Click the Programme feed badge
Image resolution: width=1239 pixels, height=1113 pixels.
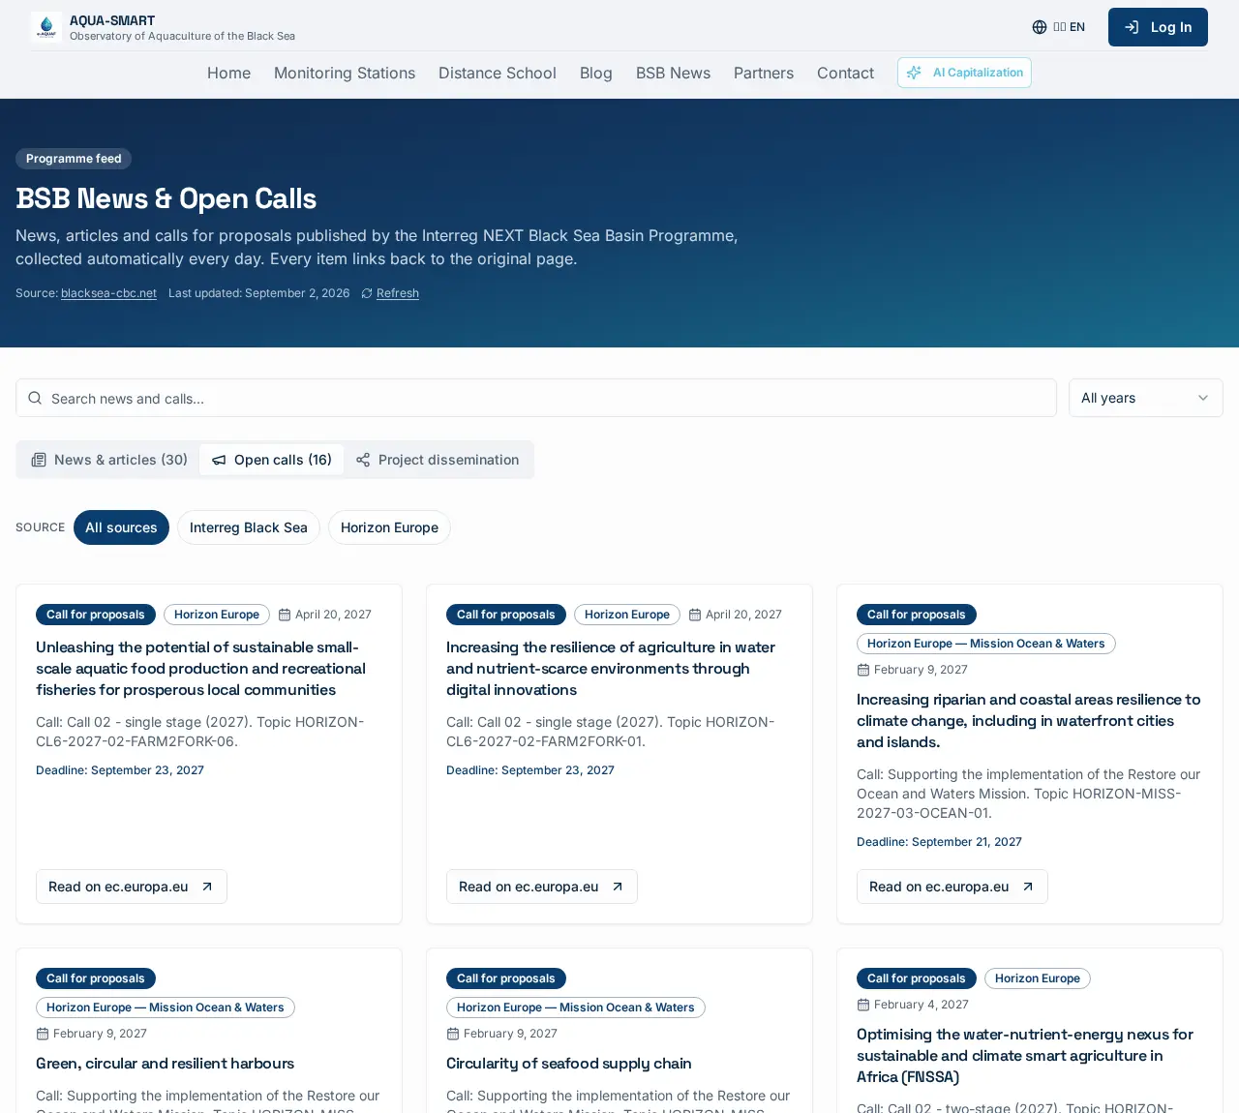point(74,159)
